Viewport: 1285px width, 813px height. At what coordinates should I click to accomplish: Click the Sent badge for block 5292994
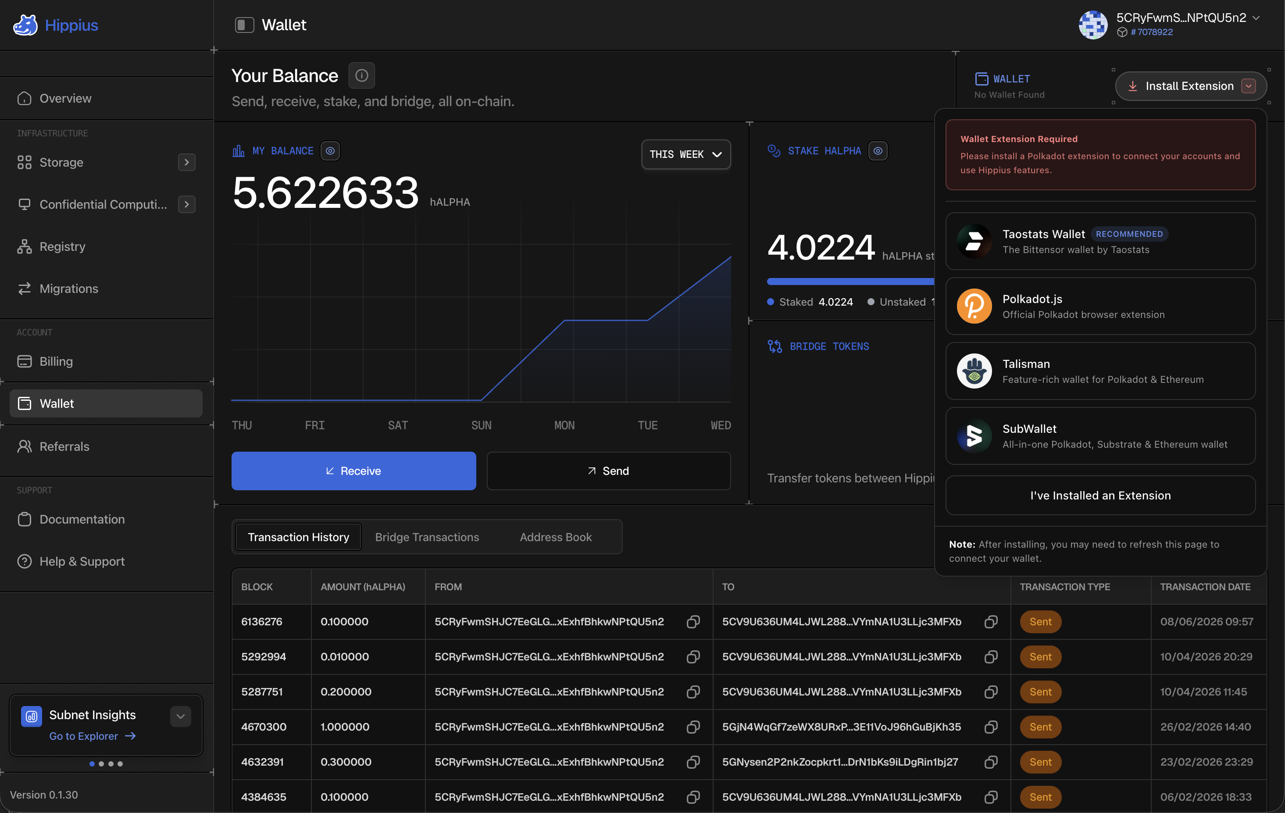(x=1040, y=657)
